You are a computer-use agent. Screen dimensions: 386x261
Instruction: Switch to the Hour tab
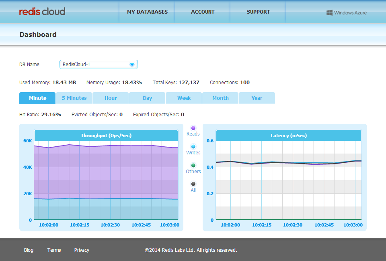pyautogui.click(x=111, y=98)
